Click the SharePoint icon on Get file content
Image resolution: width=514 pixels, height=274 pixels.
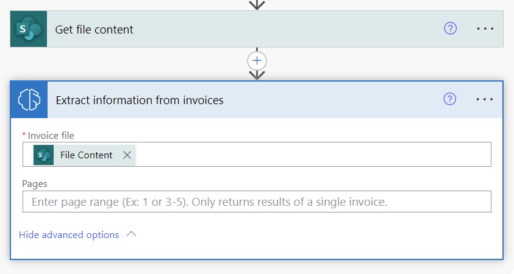tap(29, 29)
